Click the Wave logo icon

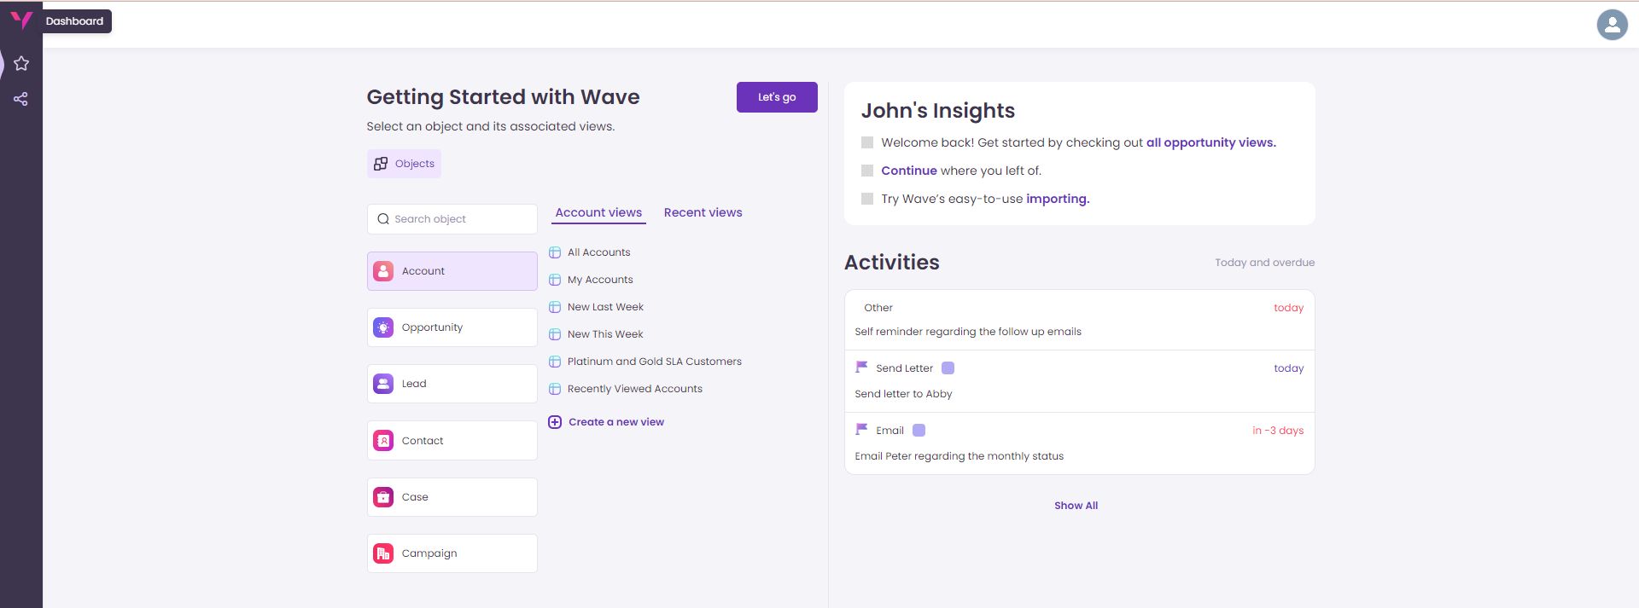click(x=20, y=20)
